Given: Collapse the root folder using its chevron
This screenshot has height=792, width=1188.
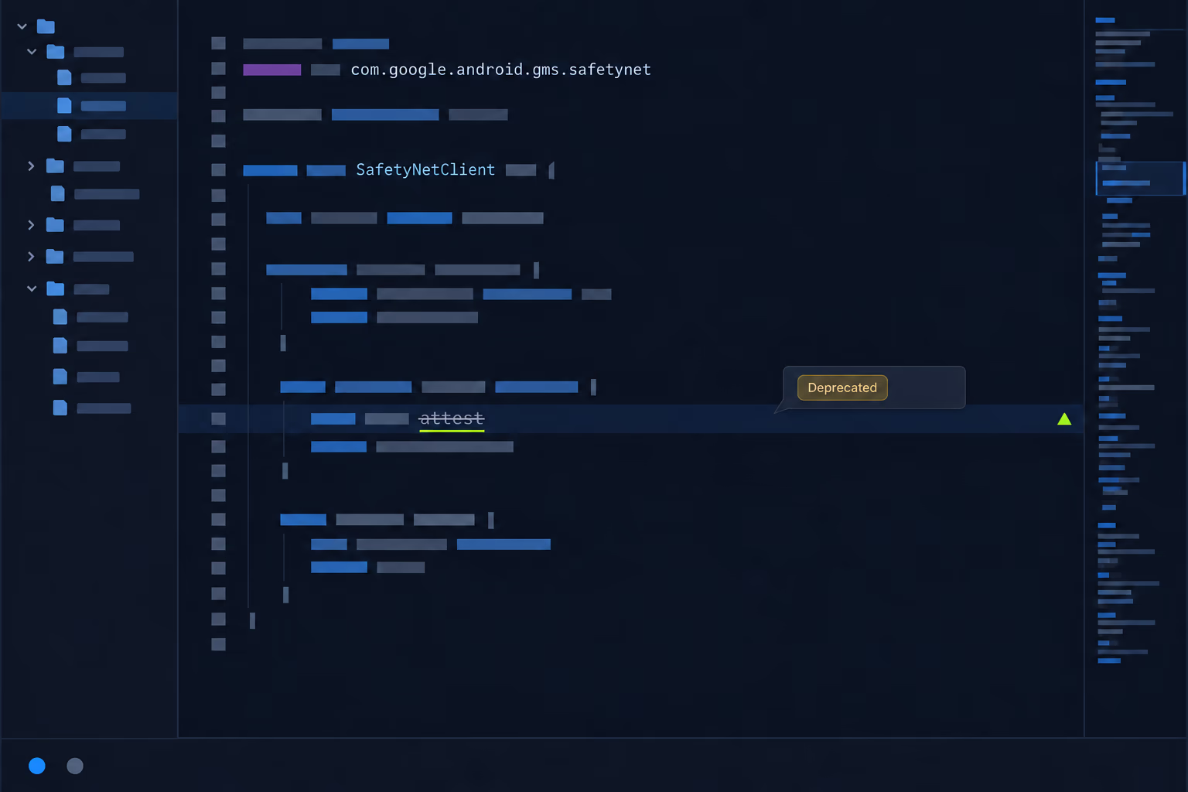Looking at the screenshot, I should (22, 26).
